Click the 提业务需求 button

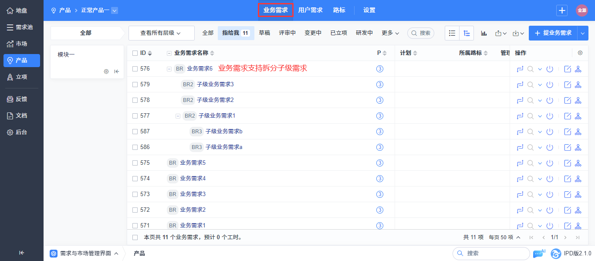pos(553,33)
